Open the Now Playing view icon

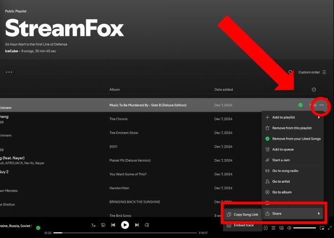[265, 228]
